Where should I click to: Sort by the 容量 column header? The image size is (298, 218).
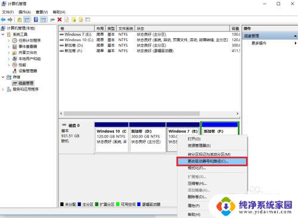tap(235, 29)
